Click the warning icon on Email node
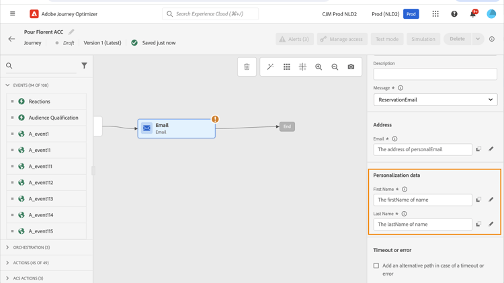The height and width of the screenshot is (283, 504). click(215, 119)
